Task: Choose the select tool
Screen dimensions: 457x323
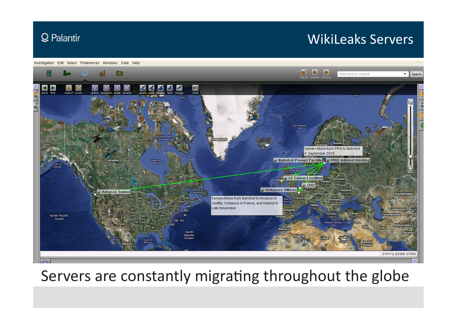Action: [69, 88]
